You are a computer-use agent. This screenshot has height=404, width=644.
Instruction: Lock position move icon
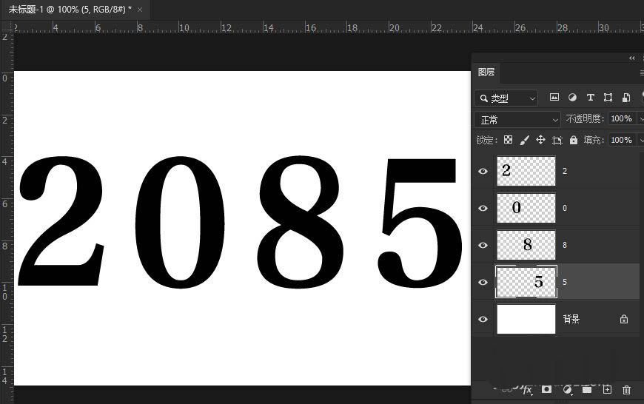(540, 140)
